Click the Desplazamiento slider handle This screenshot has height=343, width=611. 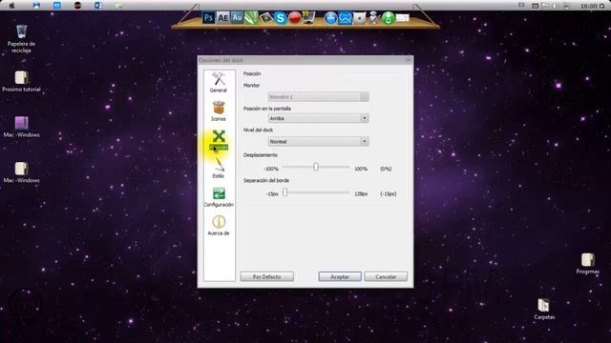pyautogui.click(x=316, y=167)
